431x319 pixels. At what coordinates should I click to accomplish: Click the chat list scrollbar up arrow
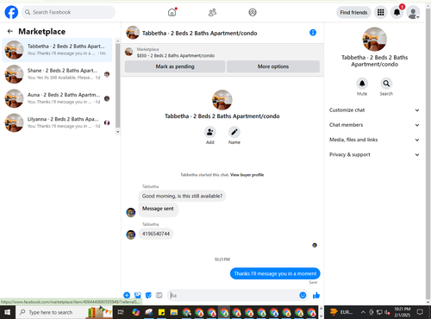[117, 41]
